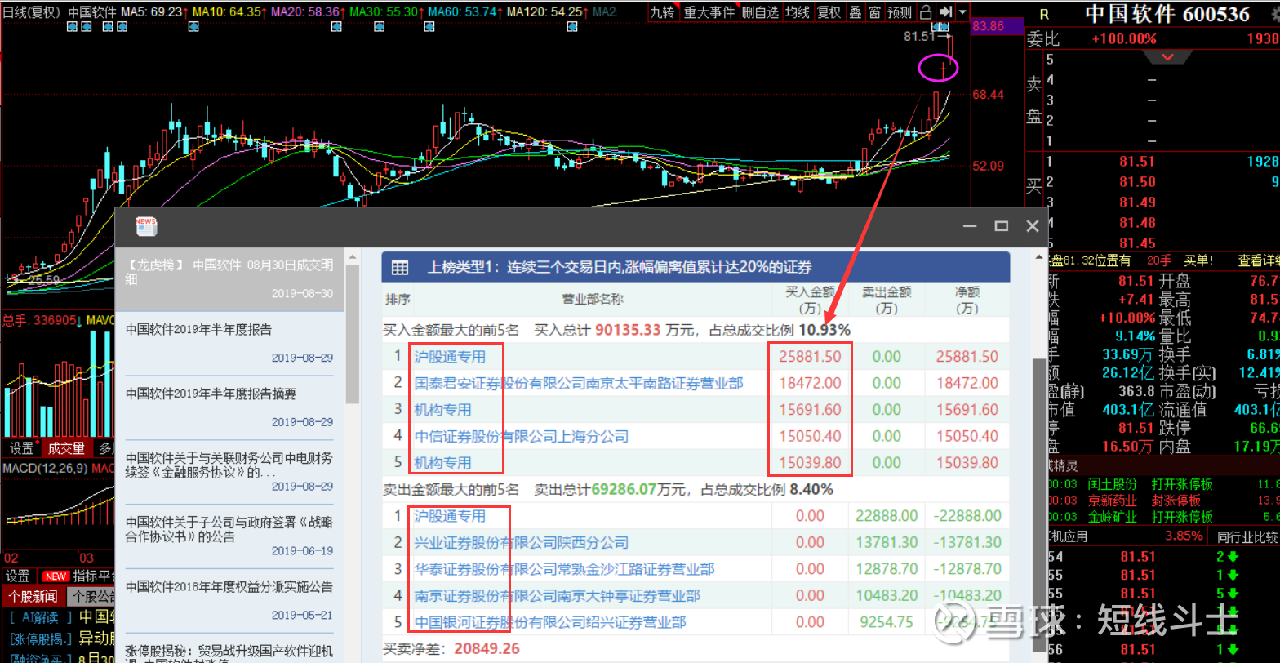Select the 成交量 volume indicator tab
Image resolution: width=1280 pixels, height=663 pixels.
tap(66, 448)
